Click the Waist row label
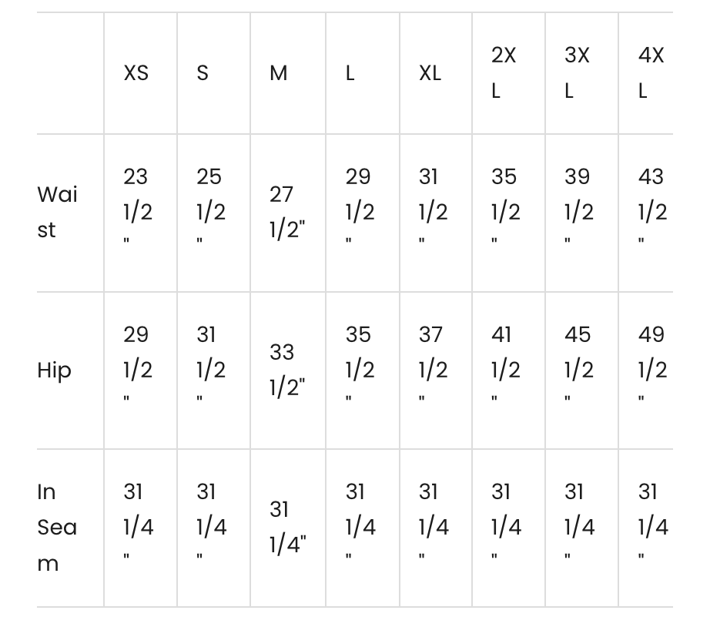The image size is (710, 627). (x=58, y=212)
